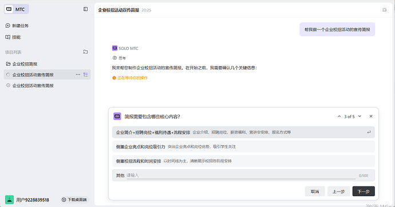Close the question dialog
Screen dimensions: 395x207
point(371,116)
